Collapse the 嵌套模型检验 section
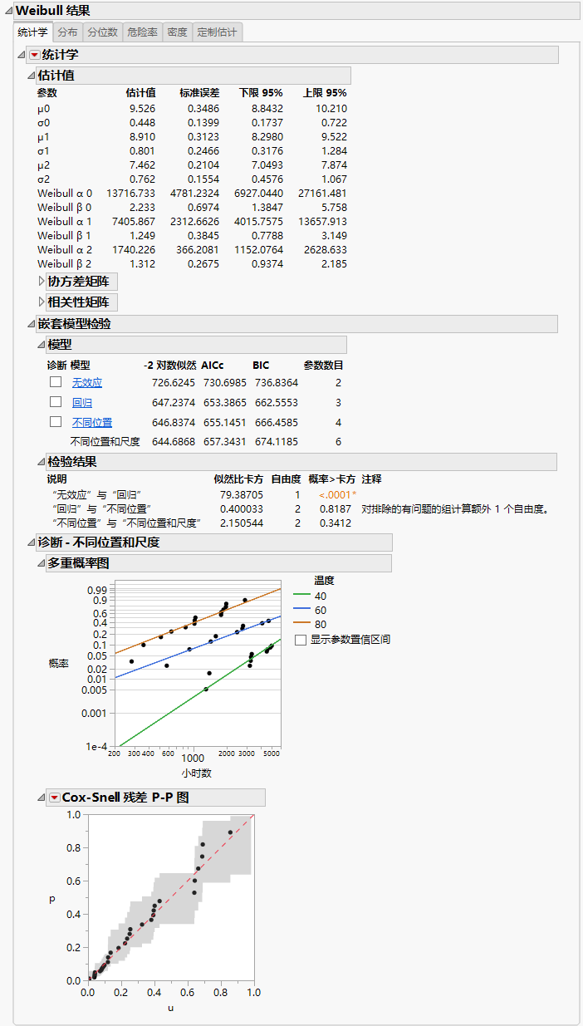Image resolution: width=583 pixels, height=1026 pixels. click(32, 324)
